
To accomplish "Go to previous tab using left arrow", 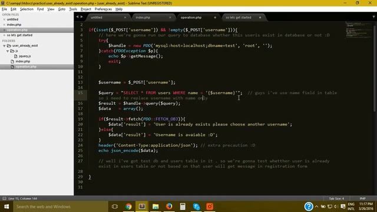I will click(77, 17).
